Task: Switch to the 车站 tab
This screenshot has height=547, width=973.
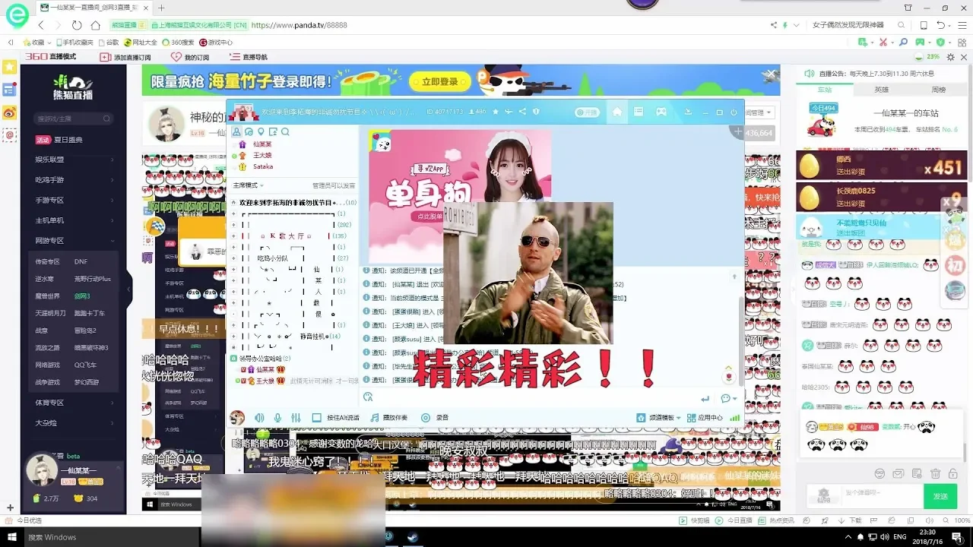Action: click(825, 90)
